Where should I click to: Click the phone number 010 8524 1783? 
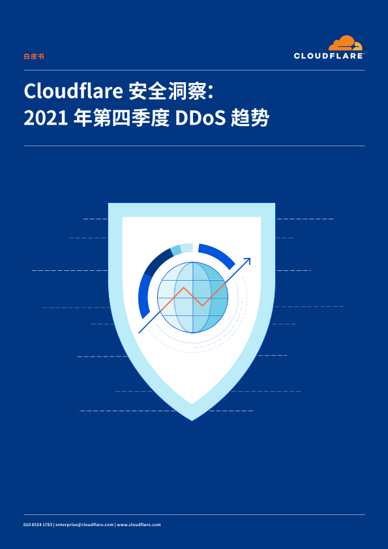tap(38, 524)
